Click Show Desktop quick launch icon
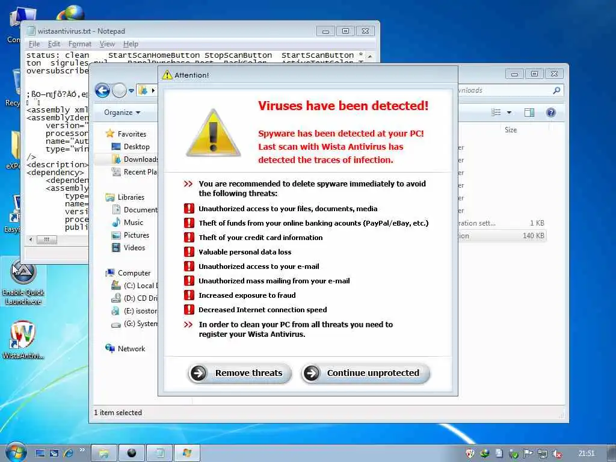Screen dimensions: 616x462 pos(40,454)
